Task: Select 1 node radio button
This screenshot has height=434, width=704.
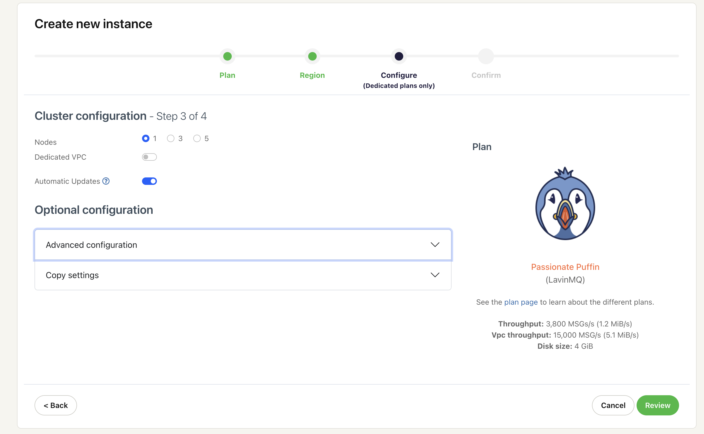Action: coord(146,139)
